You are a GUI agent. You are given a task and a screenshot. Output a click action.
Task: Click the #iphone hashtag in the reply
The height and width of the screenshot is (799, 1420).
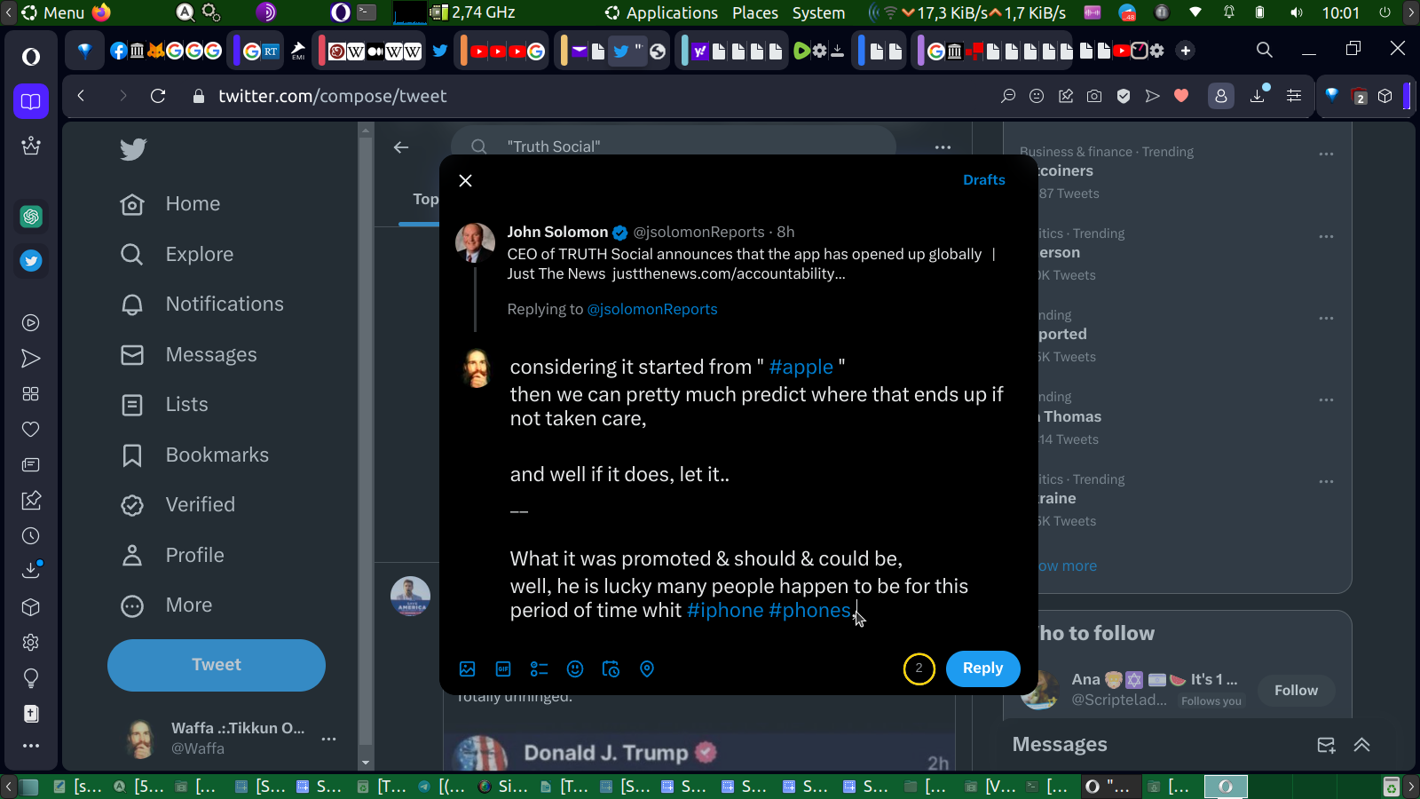(x=725, y=611)
